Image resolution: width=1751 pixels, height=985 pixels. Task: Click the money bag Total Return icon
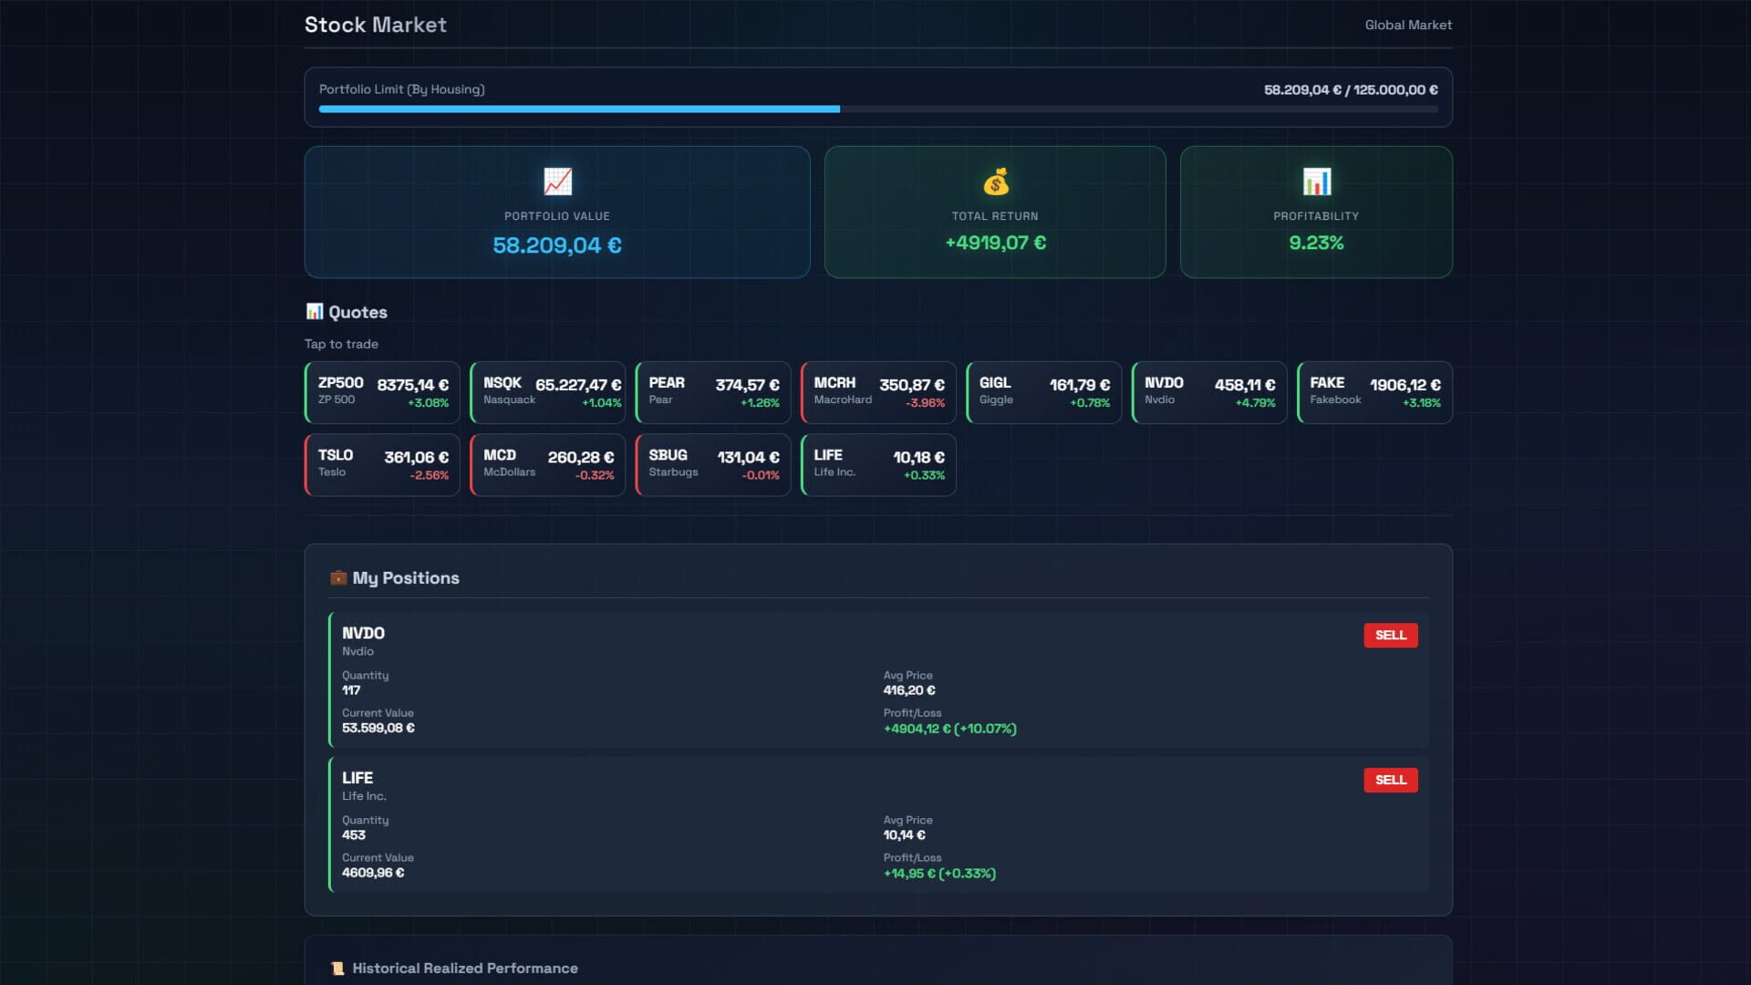995,181
